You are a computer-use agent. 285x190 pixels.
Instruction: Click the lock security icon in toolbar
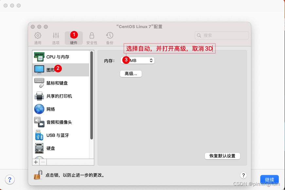click(x=92, y=36)
